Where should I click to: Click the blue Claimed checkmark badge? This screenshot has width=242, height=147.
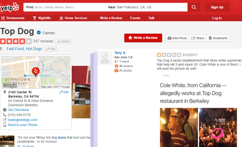[39, 32]
